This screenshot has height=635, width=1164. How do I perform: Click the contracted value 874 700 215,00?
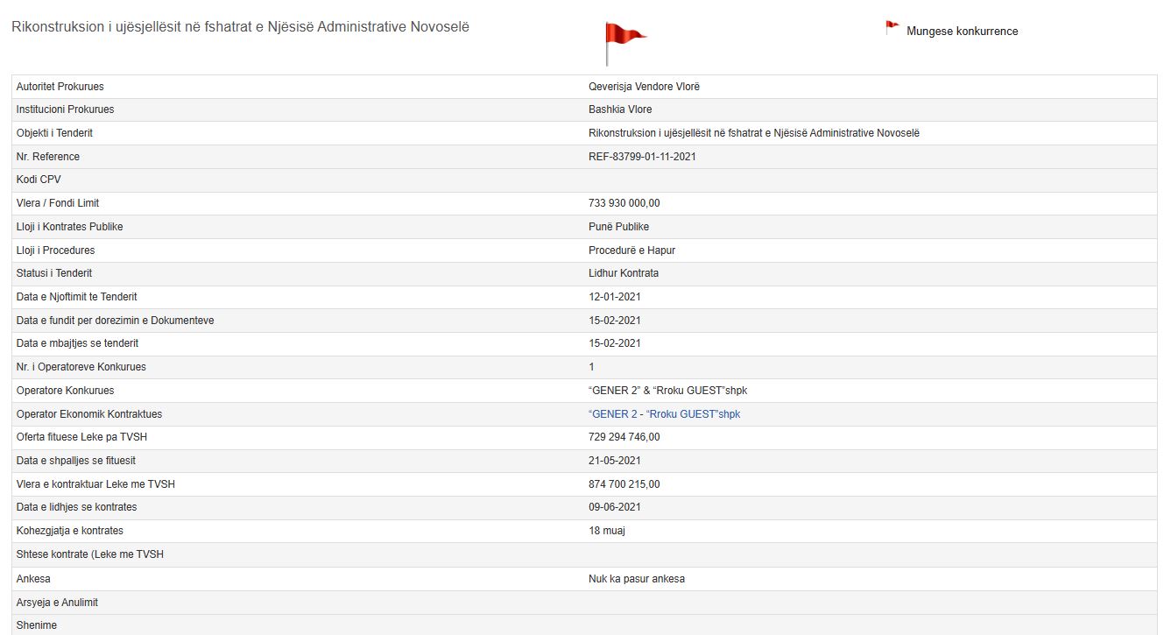pyautogui.click(x=624, y=484)
